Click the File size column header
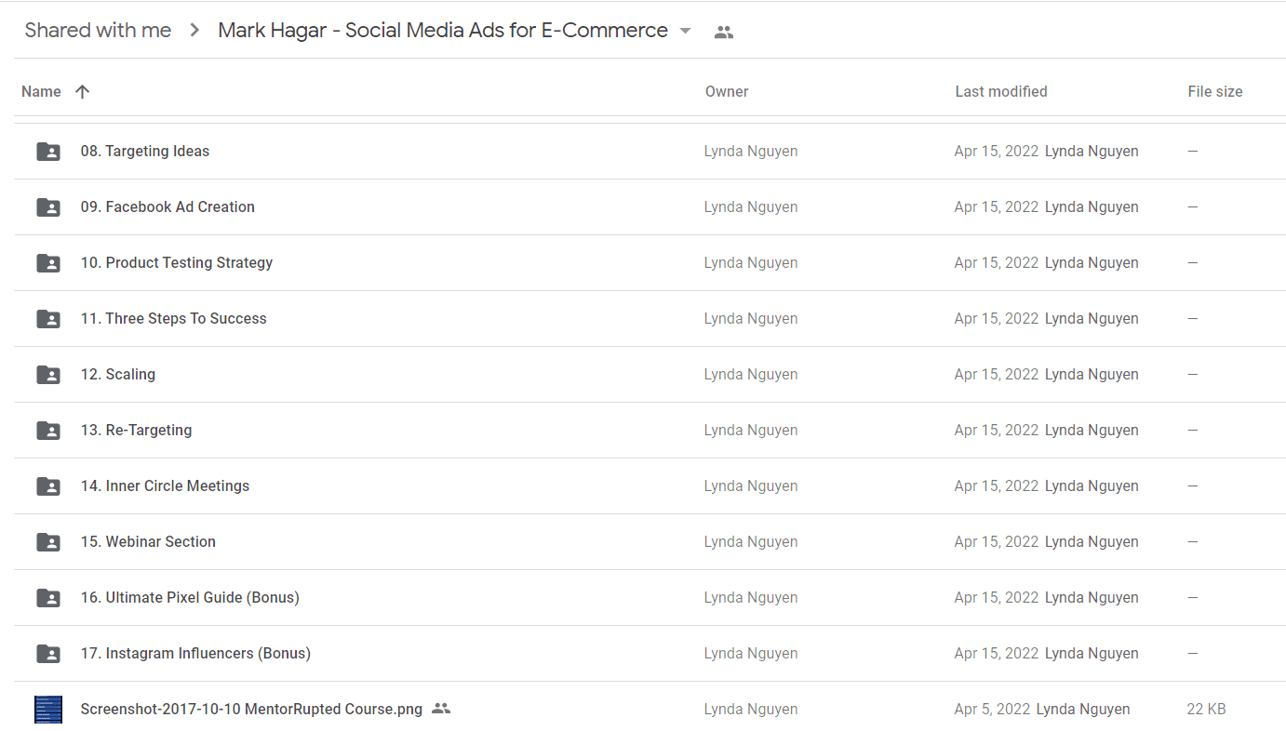Screen dimensions: 1286x731 (1215, 91)
